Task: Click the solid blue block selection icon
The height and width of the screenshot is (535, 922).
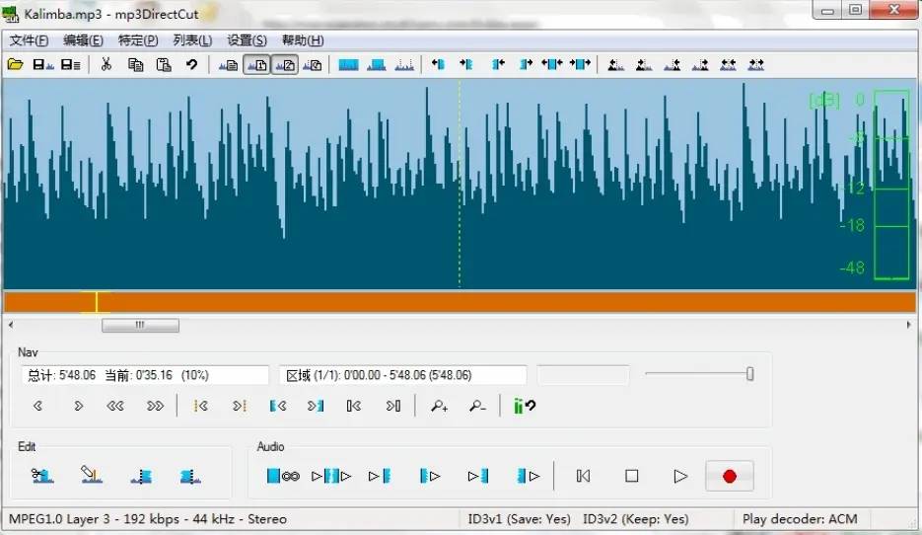Action: (x=348, y=64)
